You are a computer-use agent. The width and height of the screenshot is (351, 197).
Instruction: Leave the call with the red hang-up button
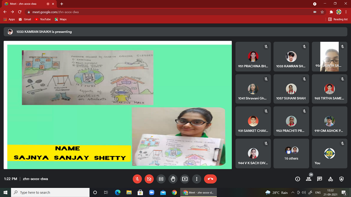210,179
